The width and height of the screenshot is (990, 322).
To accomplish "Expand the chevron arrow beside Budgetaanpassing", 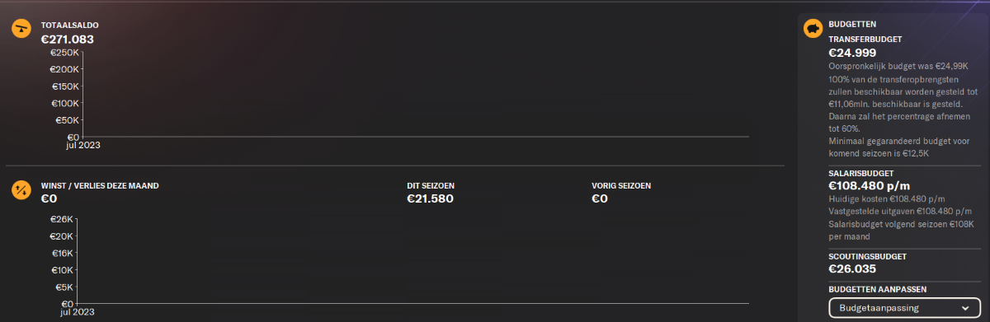I will click(x=966, y=307).
